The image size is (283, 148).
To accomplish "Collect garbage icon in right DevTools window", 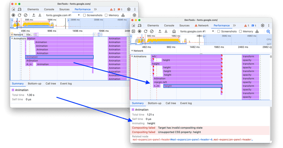I will click(257, 31).
